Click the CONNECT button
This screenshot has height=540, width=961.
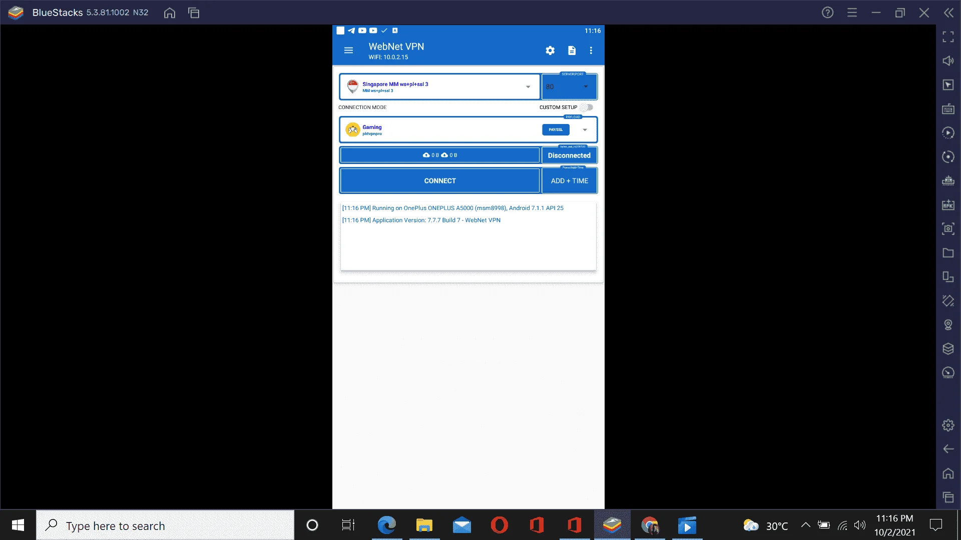click(x=440, y=181)
